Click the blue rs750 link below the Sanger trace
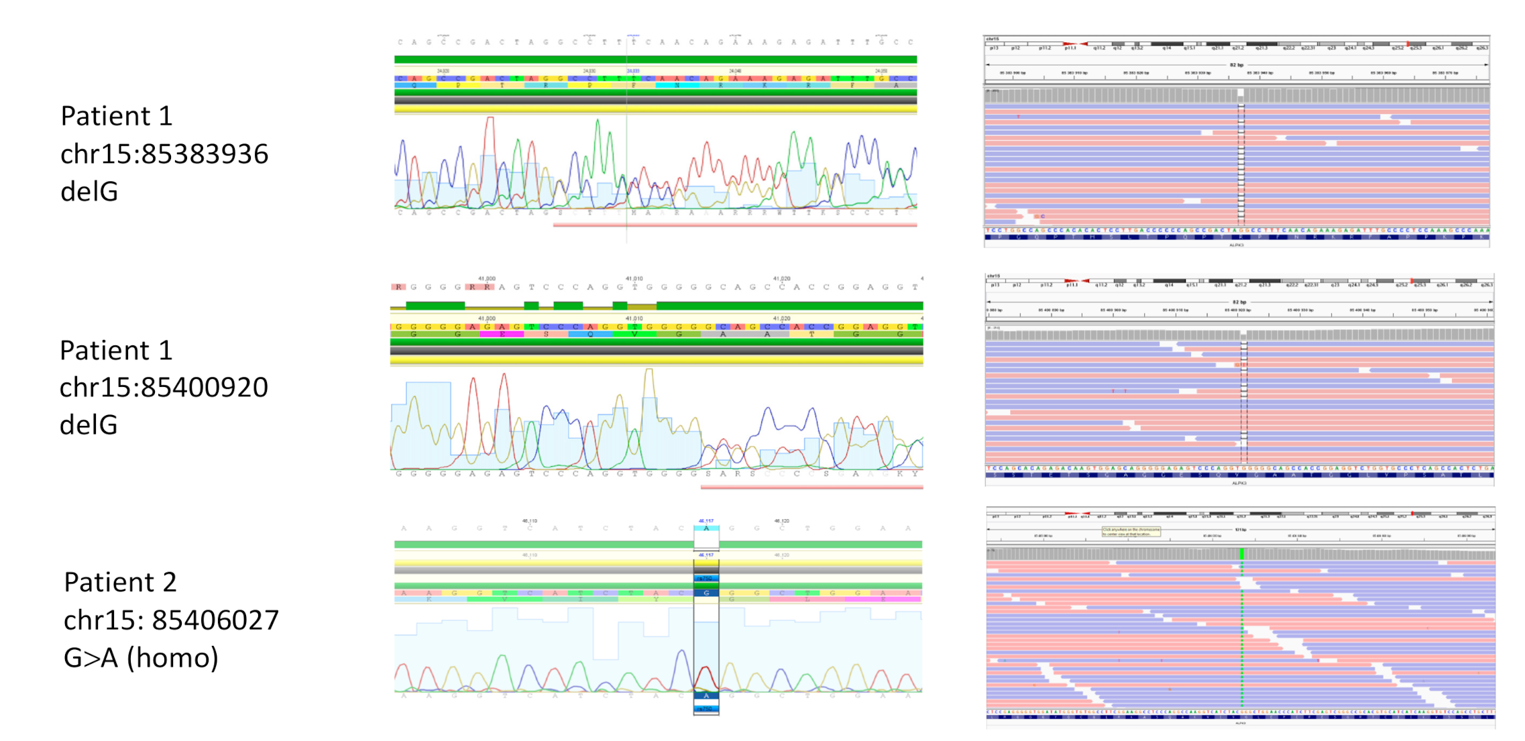This screenshot has height=741, width=1525. pyautogui.click(x=706, y=708)
